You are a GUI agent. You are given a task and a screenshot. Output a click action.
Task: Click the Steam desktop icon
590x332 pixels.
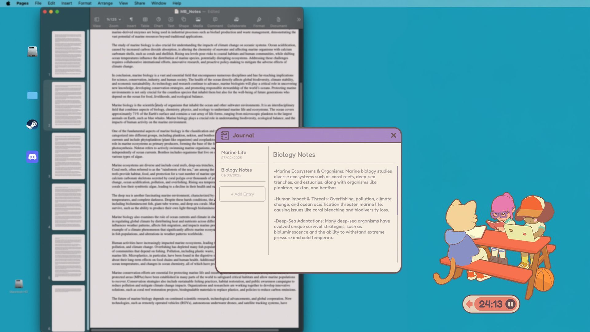[32, 124]
